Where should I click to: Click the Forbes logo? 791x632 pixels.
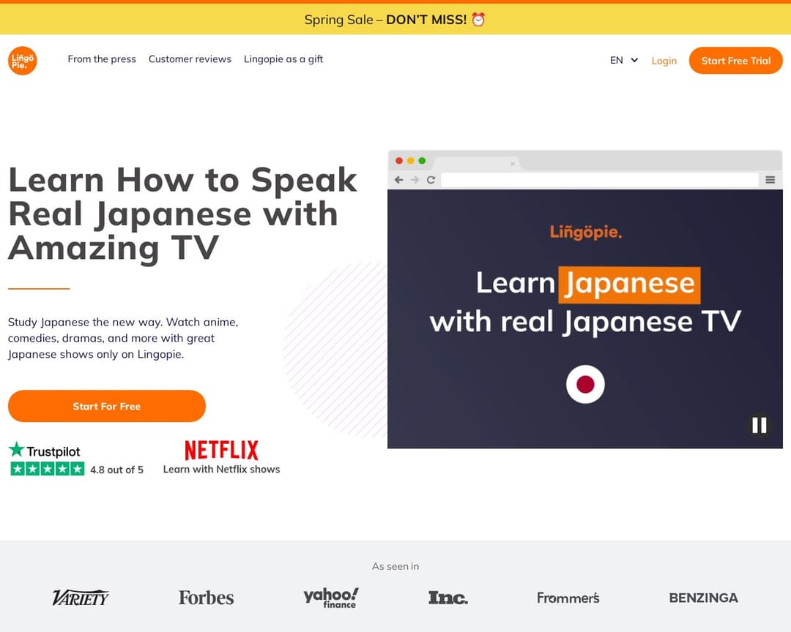[x=207, y=598]
